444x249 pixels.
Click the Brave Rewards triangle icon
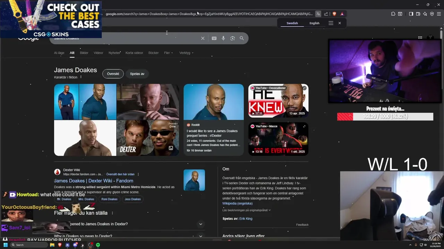[x=342, y=14]
